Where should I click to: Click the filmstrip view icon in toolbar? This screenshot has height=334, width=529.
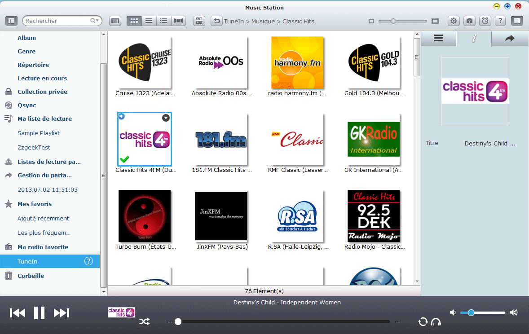(x=115, y=21)
